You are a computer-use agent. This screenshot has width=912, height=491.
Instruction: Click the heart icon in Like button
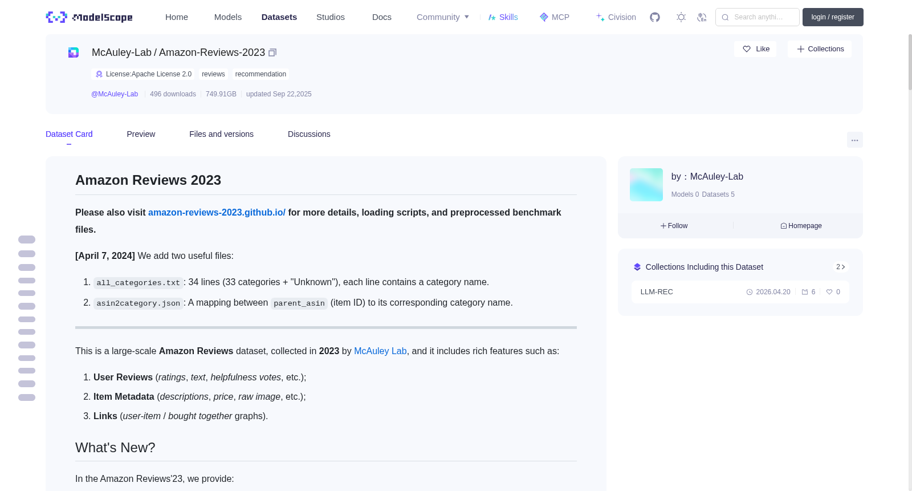pyautogui.click(x=747, y=49)
